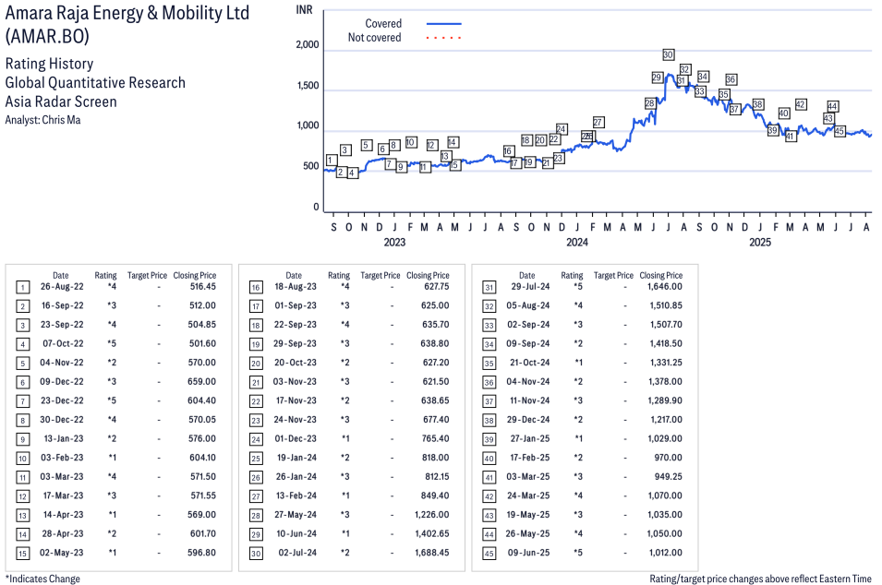Click chart marker 3 on the chart
Screen dimensions: 882x585
pos(345,150)
